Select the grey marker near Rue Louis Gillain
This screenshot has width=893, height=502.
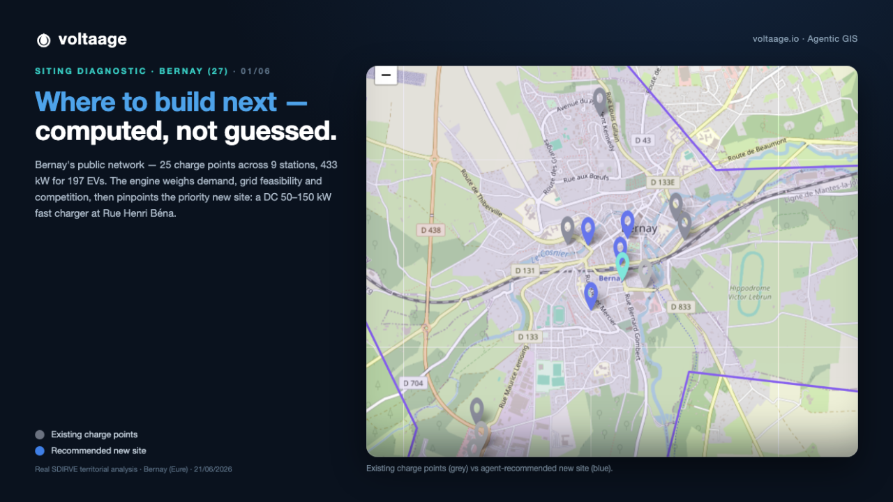599,100
